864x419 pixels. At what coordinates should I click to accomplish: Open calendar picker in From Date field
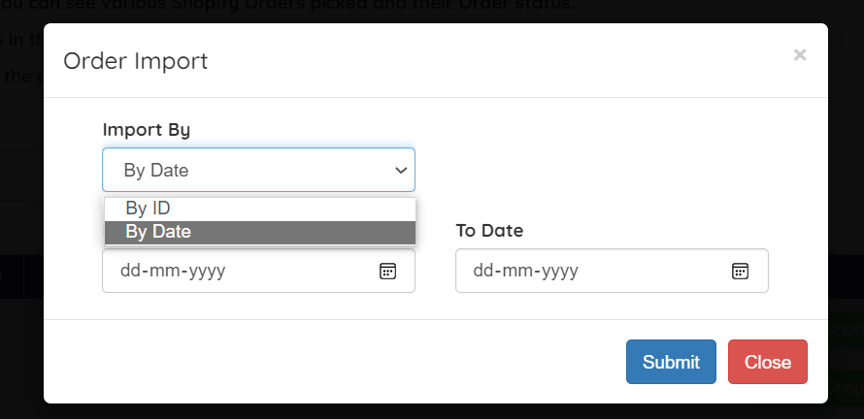(386, 271)
